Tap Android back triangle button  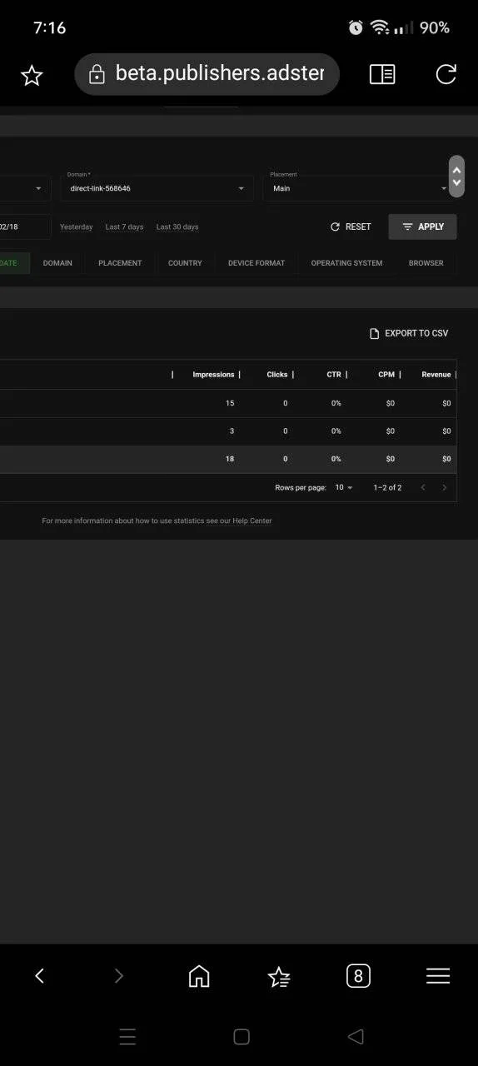point(356,1037)
